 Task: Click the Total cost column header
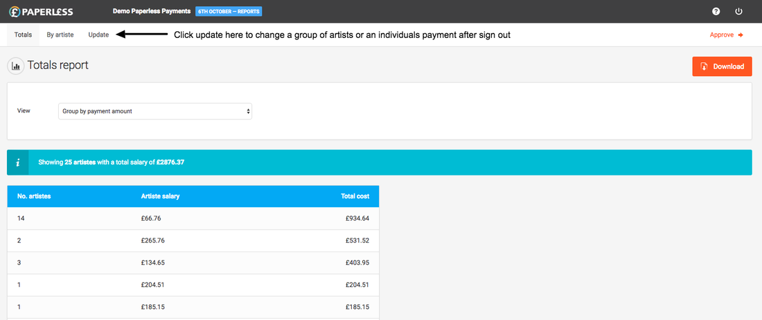pyautogui.click(x=353, y=196)
